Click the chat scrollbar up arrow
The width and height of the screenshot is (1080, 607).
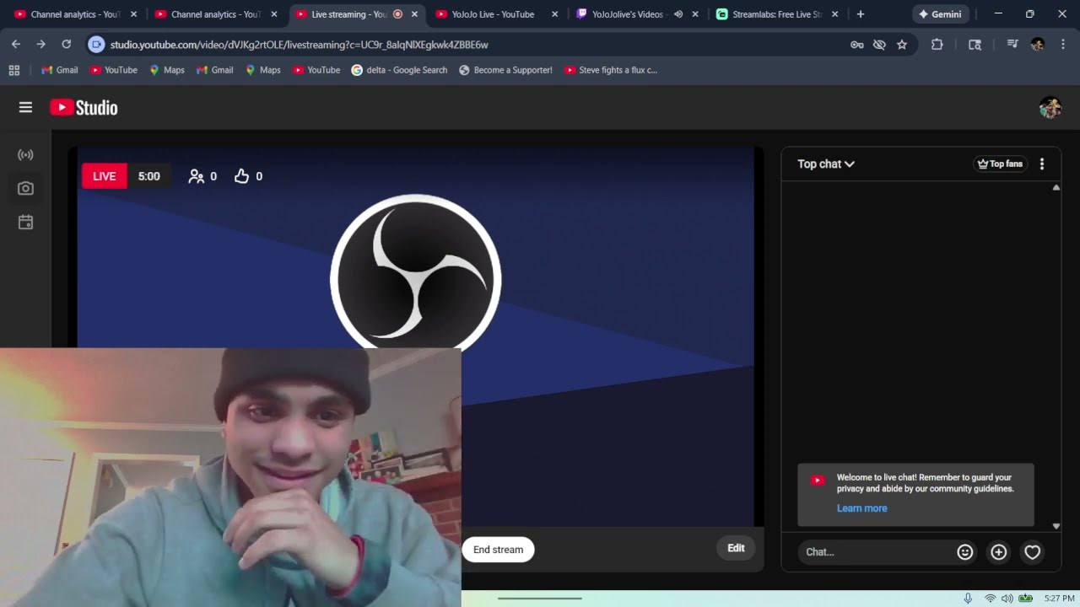[1056, 187]
